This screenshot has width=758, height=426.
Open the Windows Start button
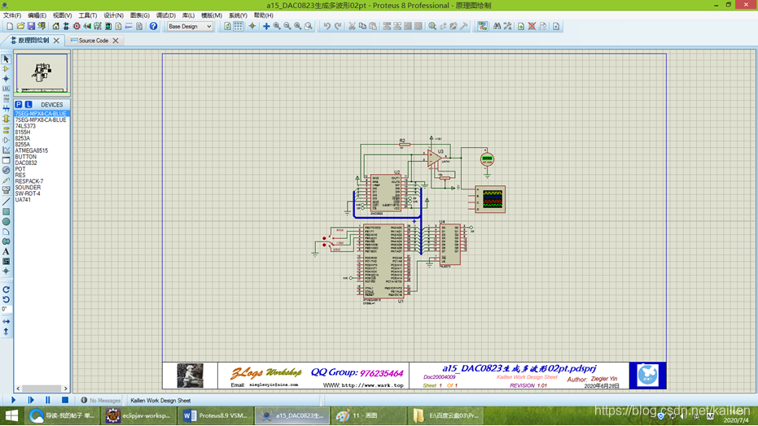(11, 415)
